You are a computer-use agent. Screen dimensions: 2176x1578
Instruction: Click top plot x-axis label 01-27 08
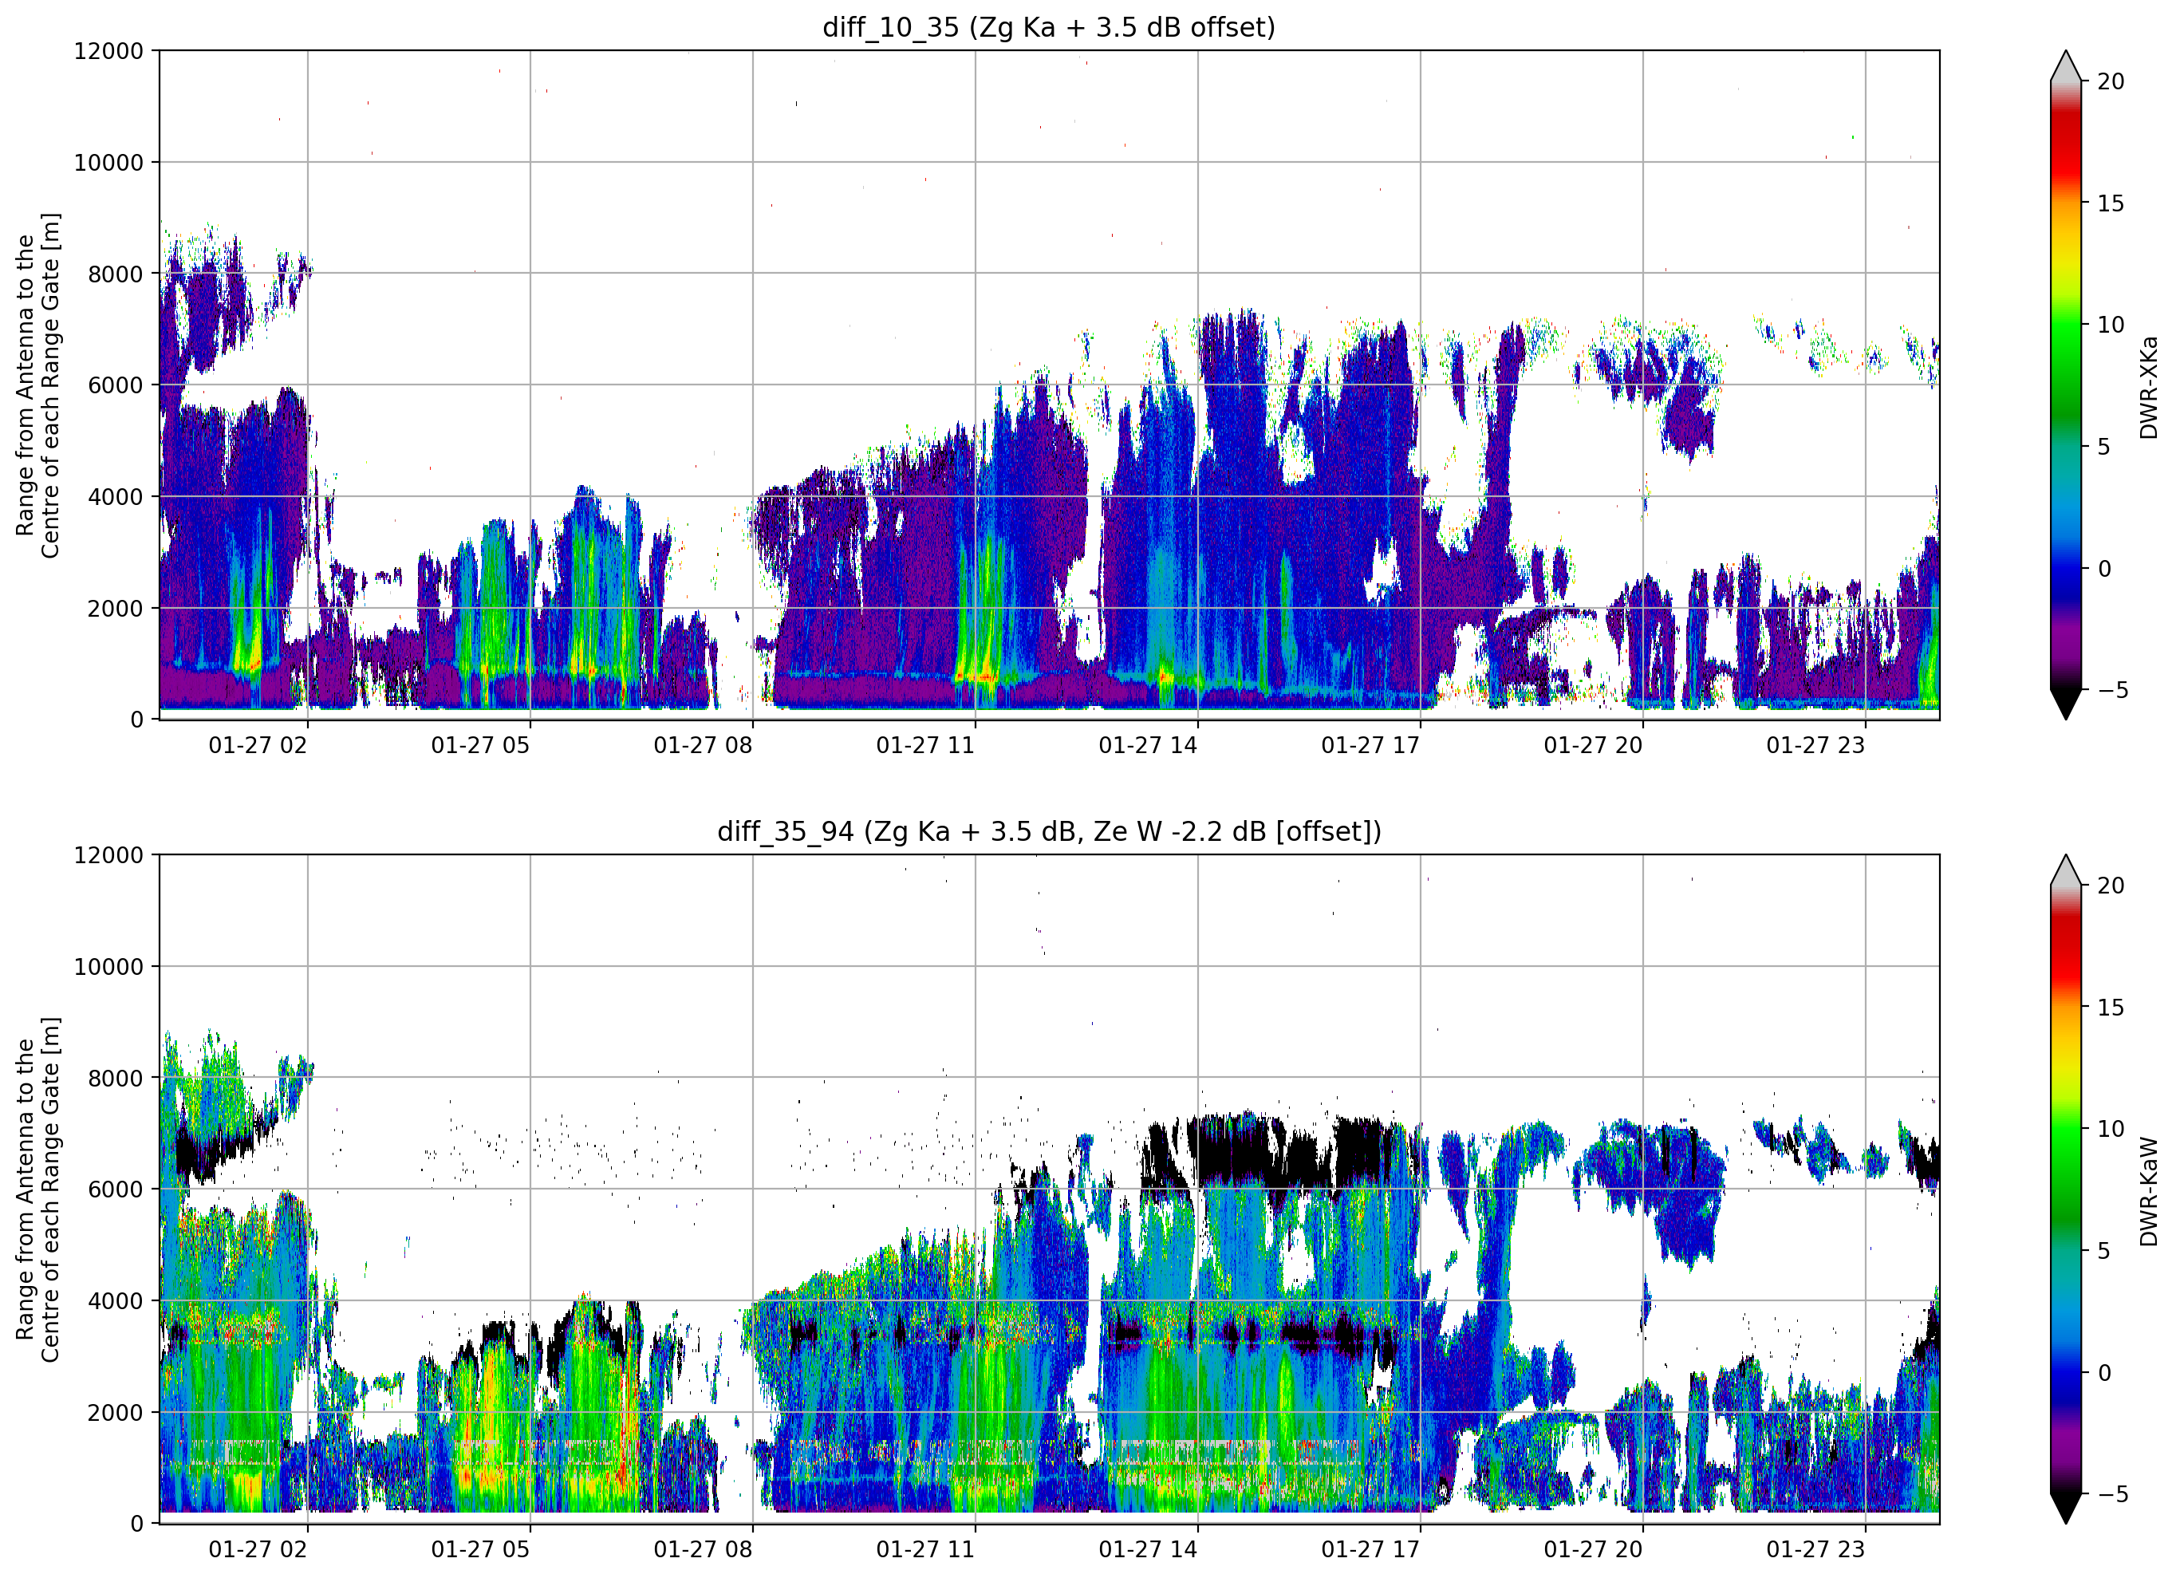(x=704, y=745)
